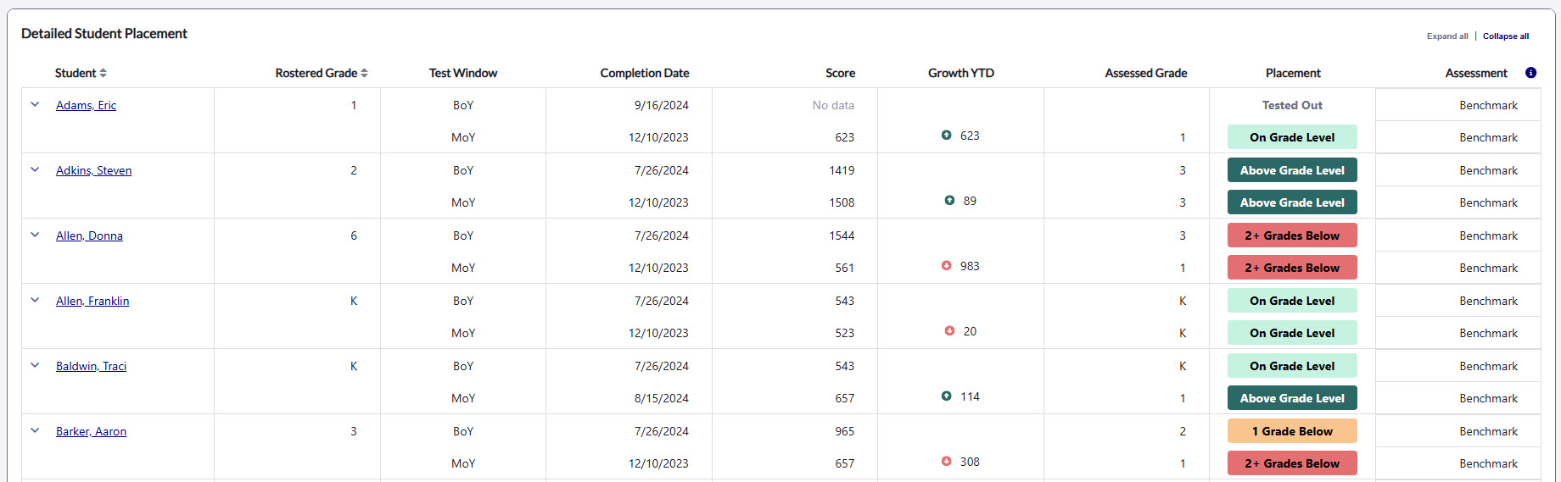The width and height of the screenshot is (1561, 482).
Task: Click red decline icon next to 20
Action: [x=949, y=331]
